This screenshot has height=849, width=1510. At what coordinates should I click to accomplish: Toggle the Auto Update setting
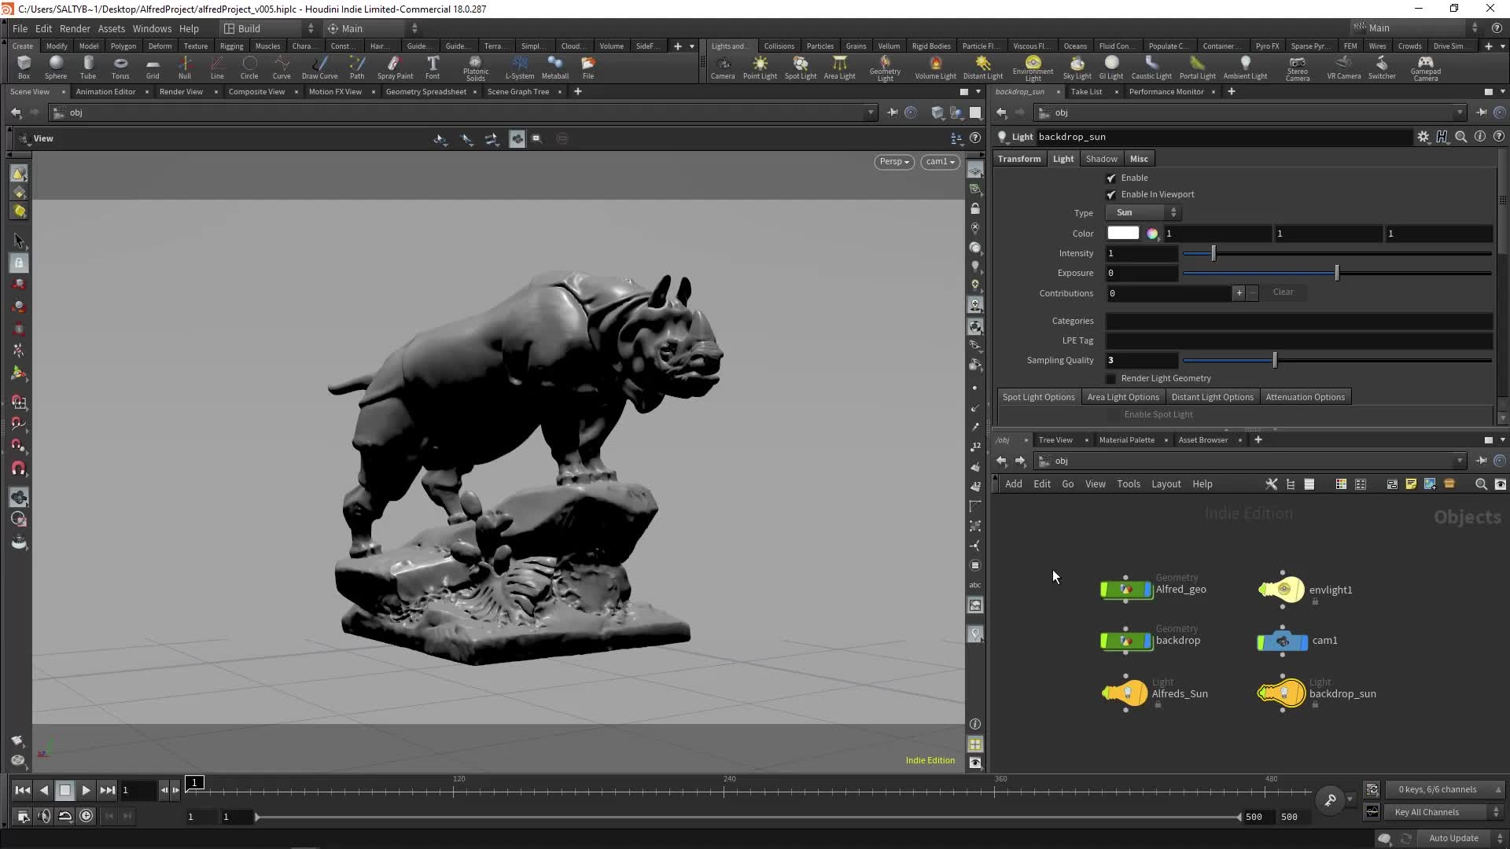[x=1453, y=838]
